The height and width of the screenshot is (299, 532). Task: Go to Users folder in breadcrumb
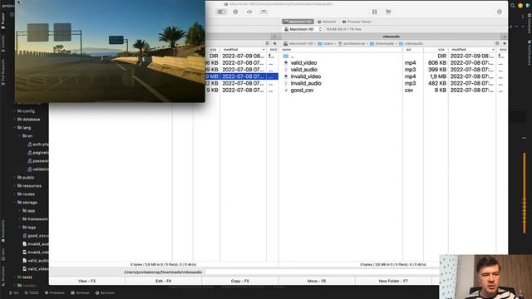(326, 43)
